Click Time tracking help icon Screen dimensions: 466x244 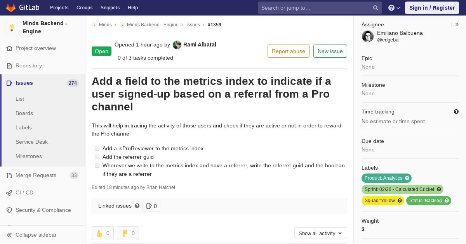click(x=456, y=112)
